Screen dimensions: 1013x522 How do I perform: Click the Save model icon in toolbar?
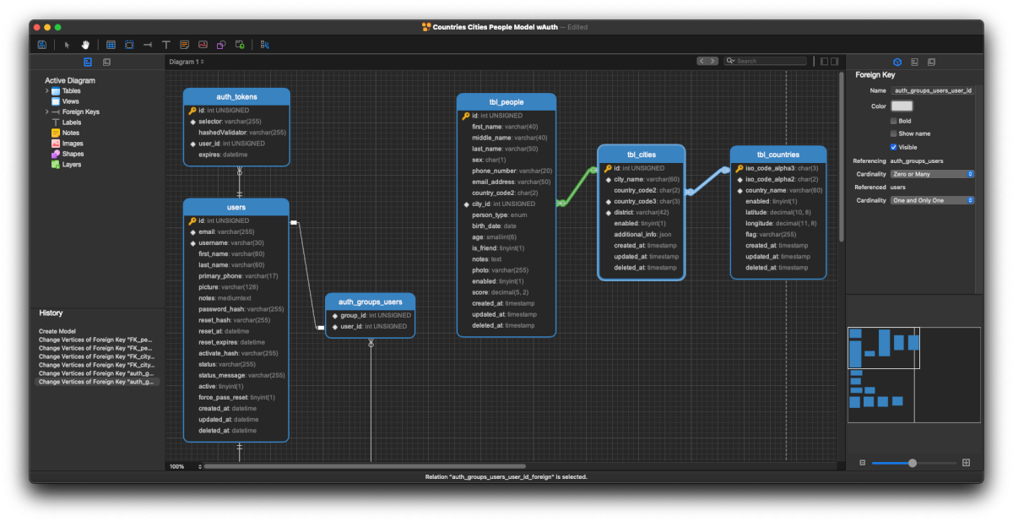[41, 45]
